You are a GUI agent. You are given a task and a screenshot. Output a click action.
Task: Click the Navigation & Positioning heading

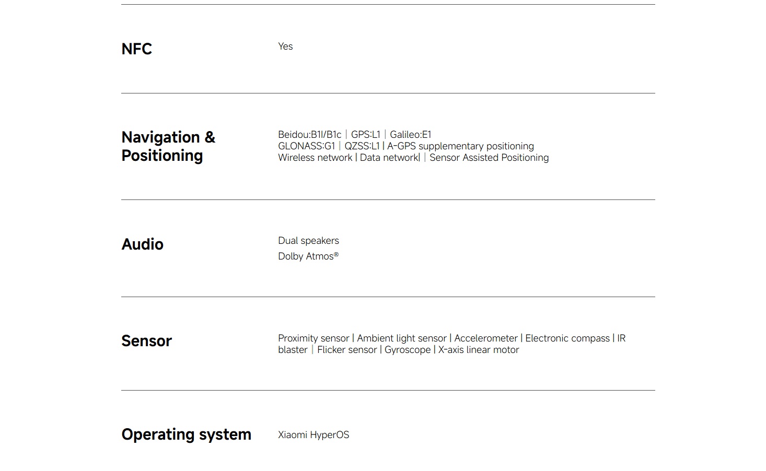pos(168,146)
